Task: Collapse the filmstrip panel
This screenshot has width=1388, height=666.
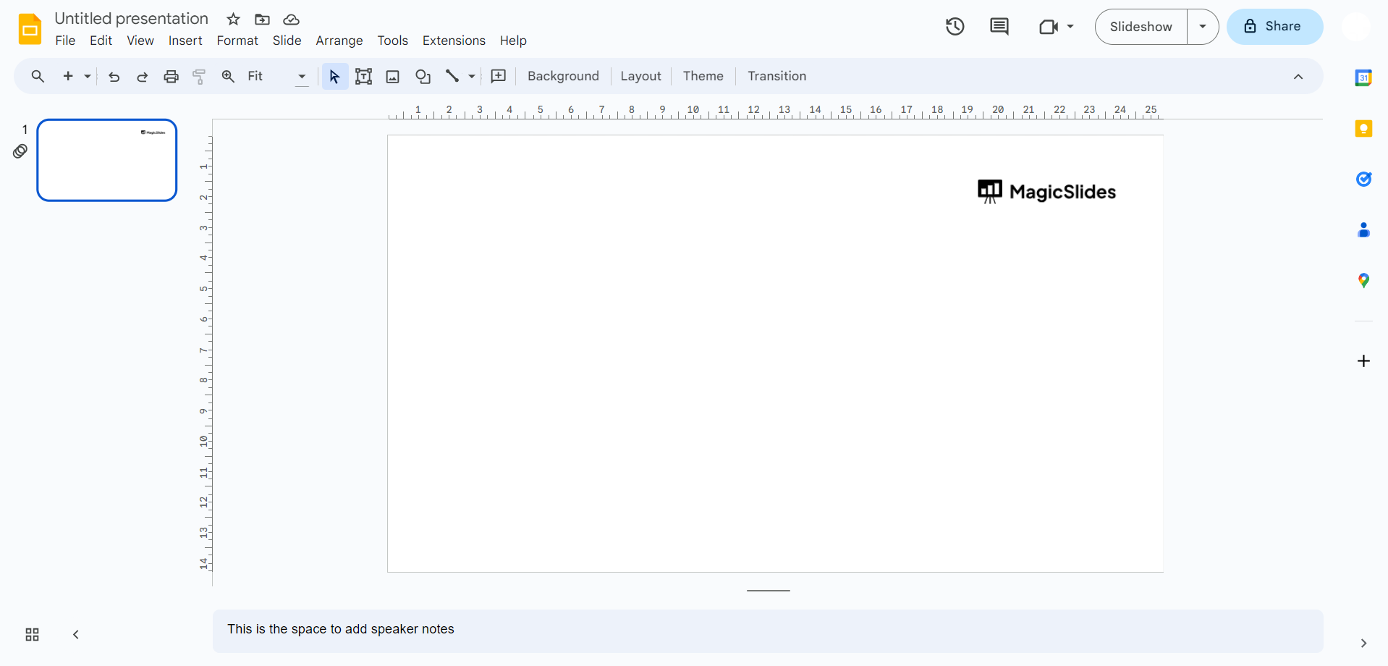Action: (75, 635)
